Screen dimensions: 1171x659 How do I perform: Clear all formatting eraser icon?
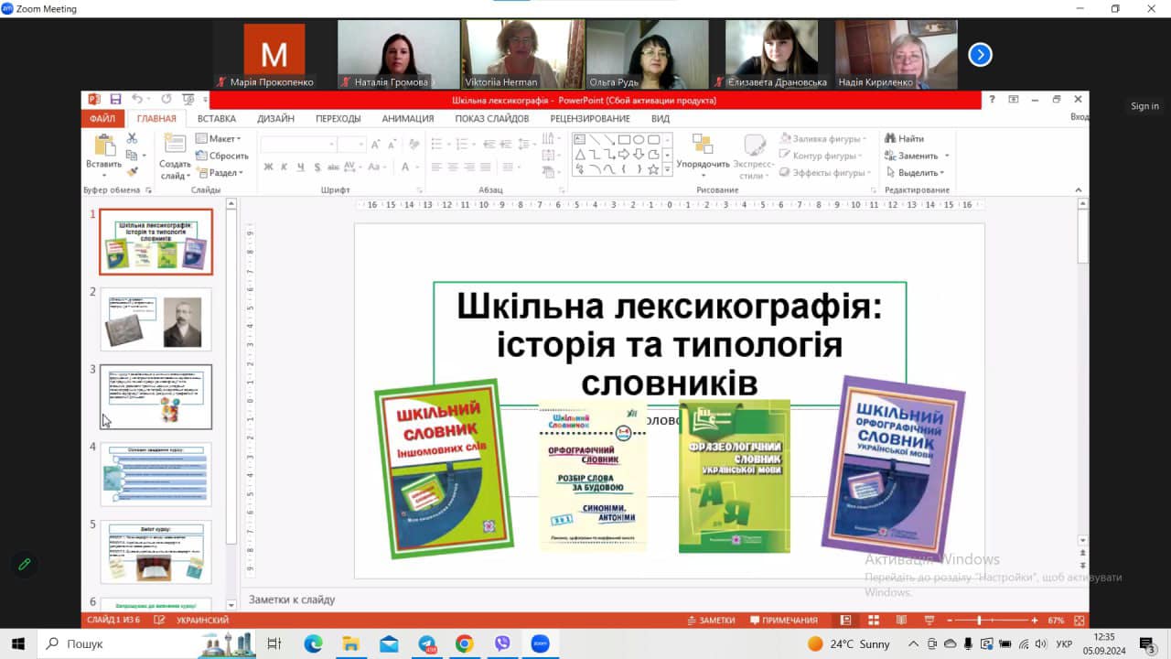[413, 144]
